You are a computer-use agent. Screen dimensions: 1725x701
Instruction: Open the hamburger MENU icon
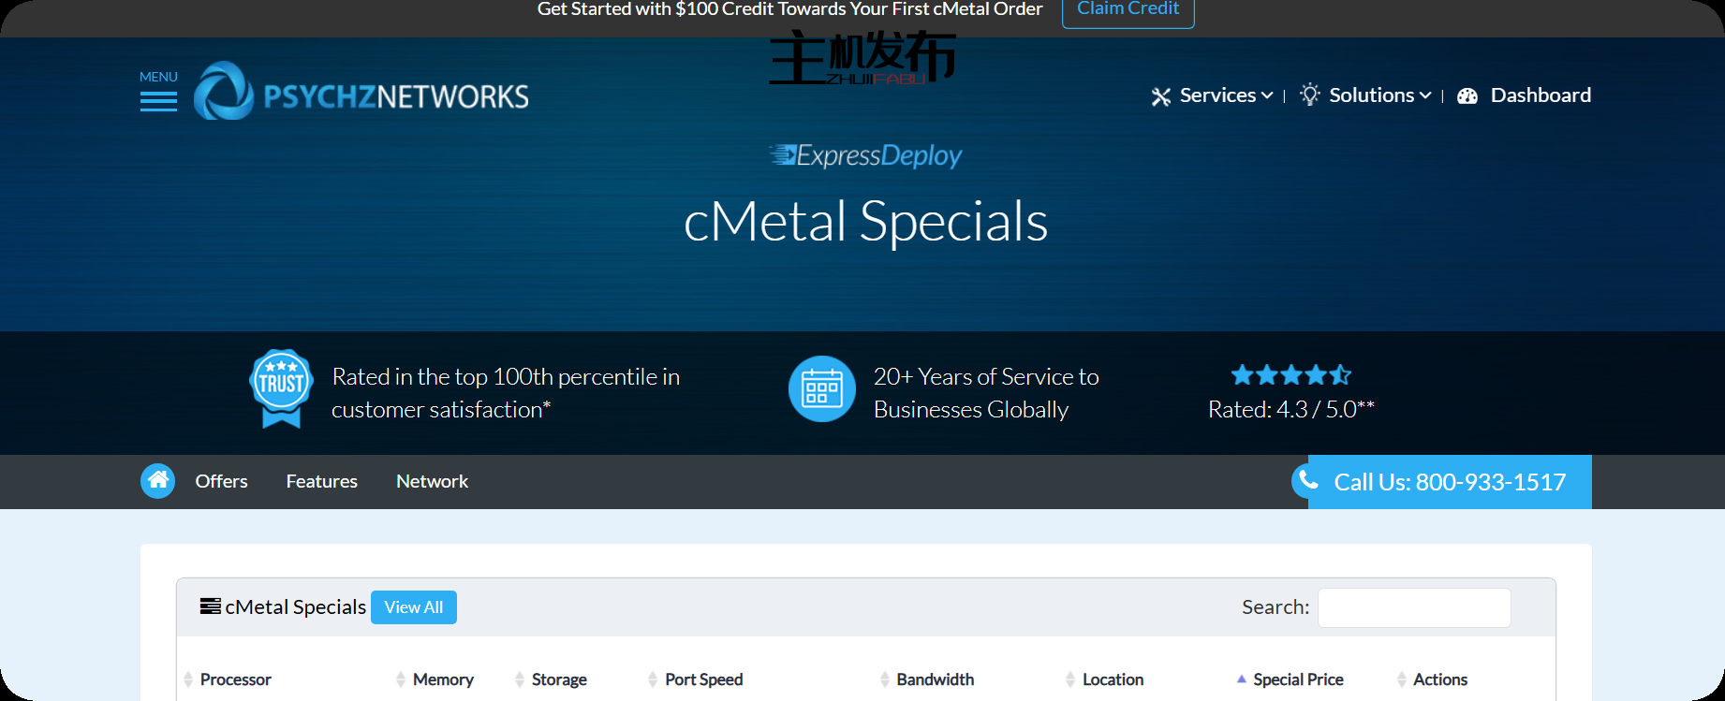[158, 100]
